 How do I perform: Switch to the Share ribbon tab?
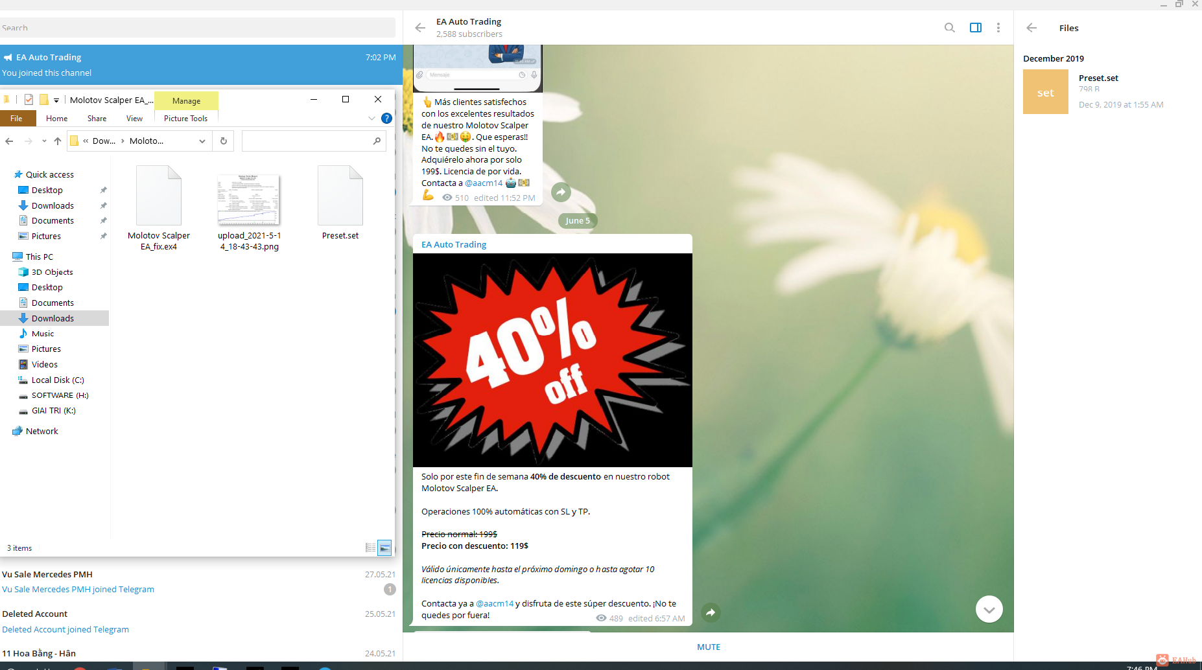tap(97, 119)
